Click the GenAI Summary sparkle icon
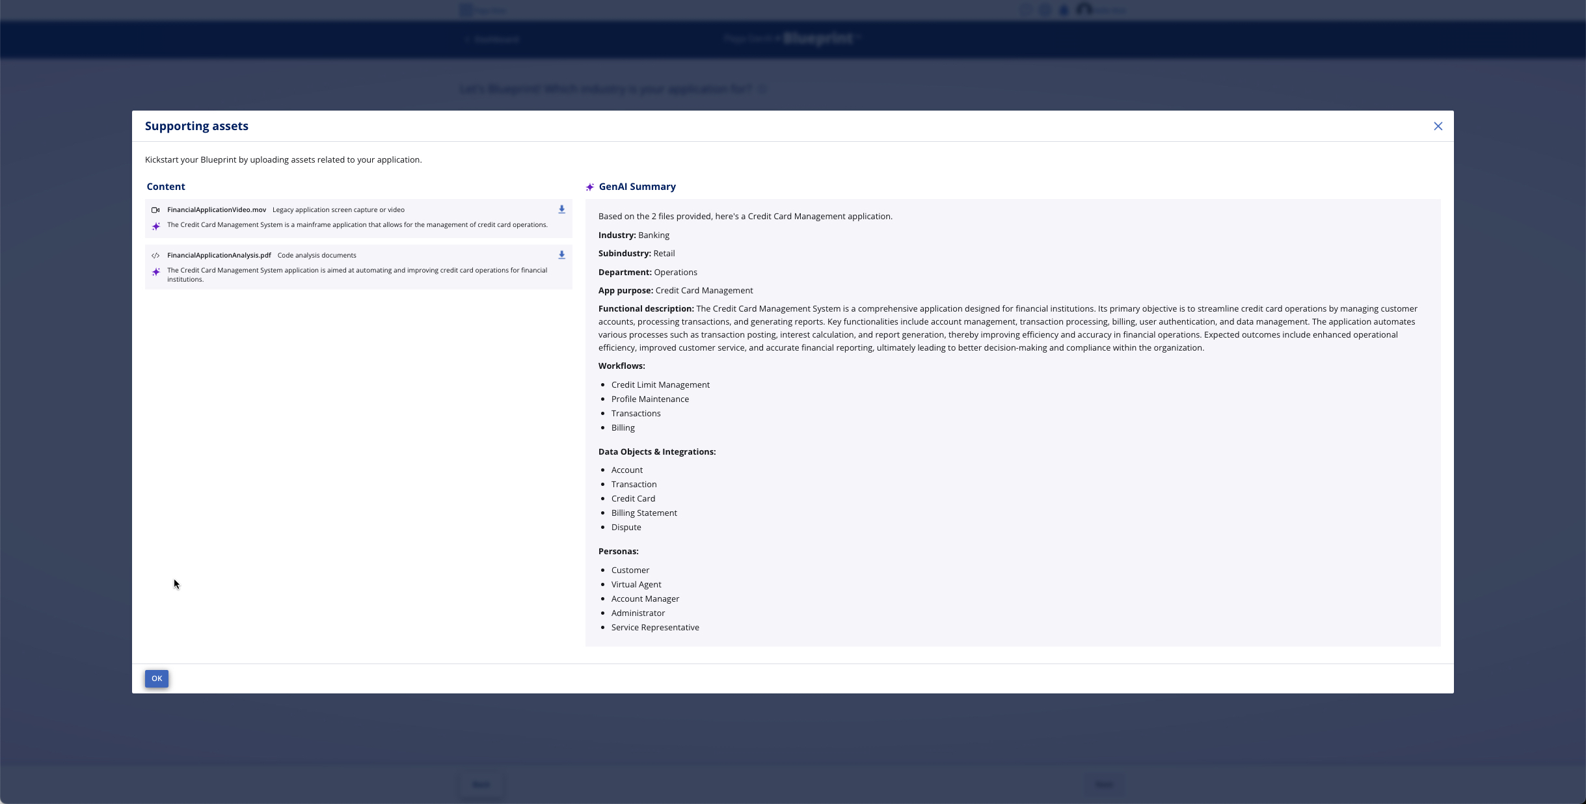1586x804 pixels. pyautogui.click(x=590, y=187)
